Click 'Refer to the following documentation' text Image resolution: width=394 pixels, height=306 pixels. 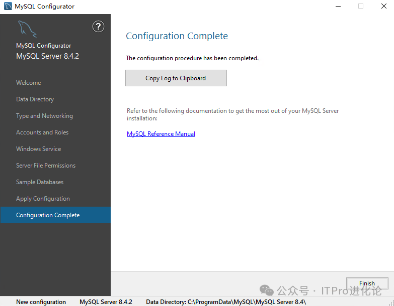click(232, 114)
